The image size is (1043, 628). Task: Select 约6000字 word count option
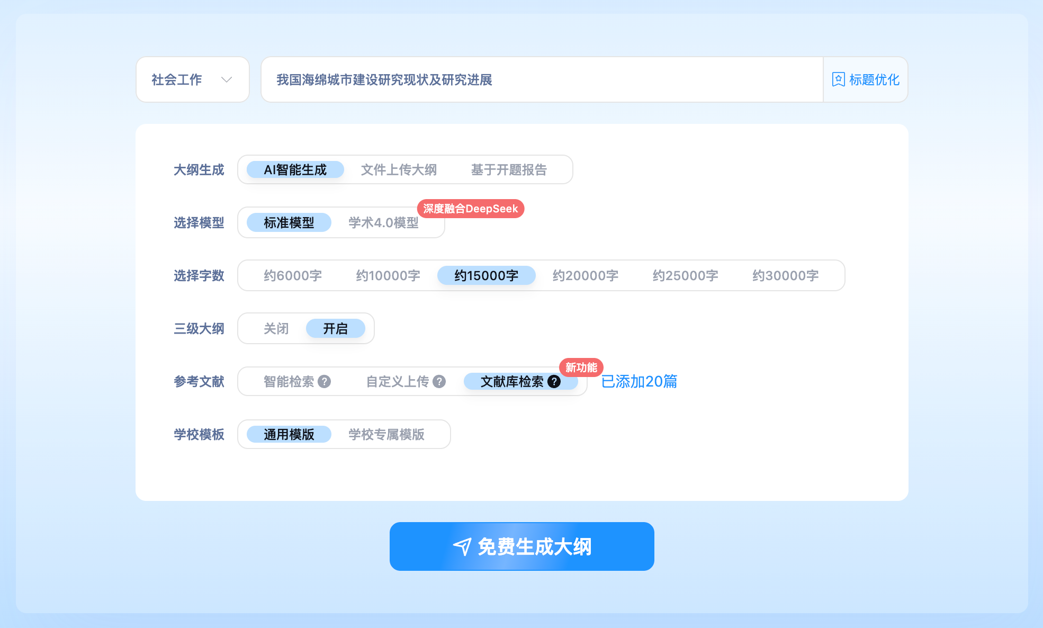point(292,276)
